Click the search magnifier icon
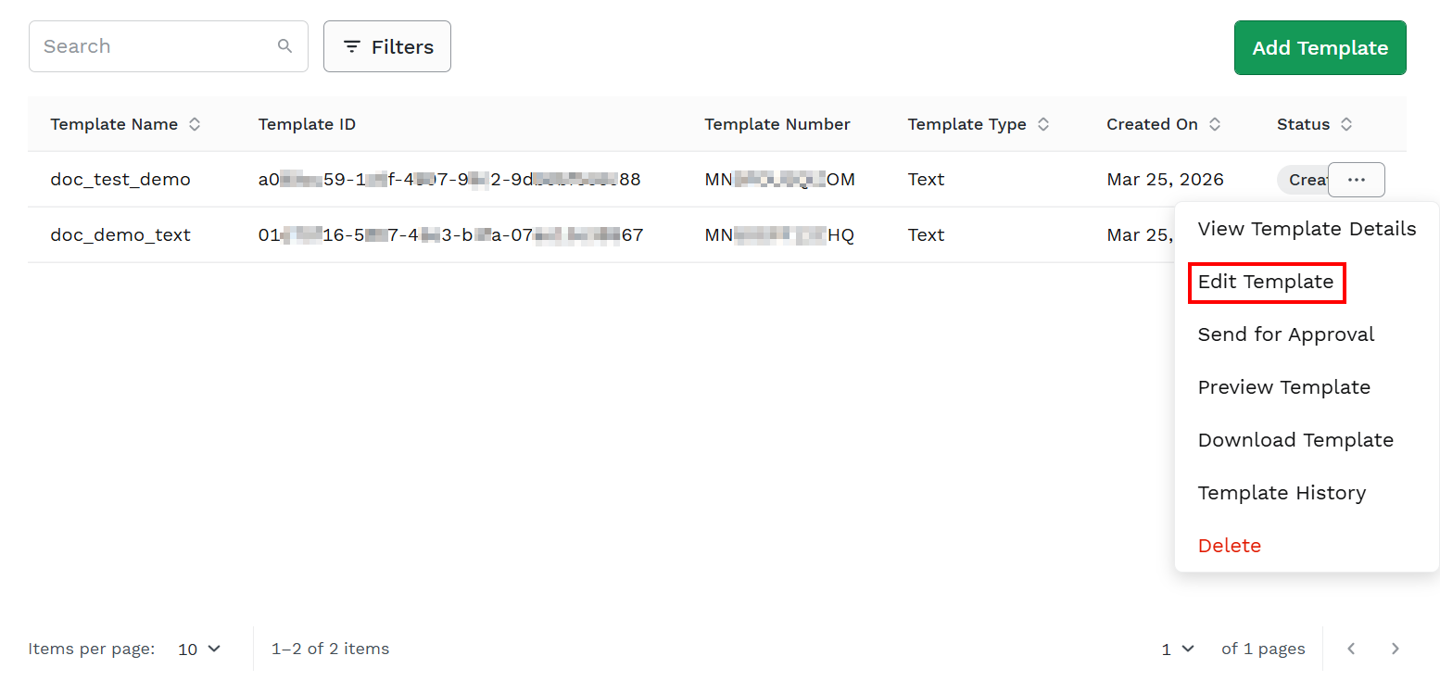 [x=285, y=46]
